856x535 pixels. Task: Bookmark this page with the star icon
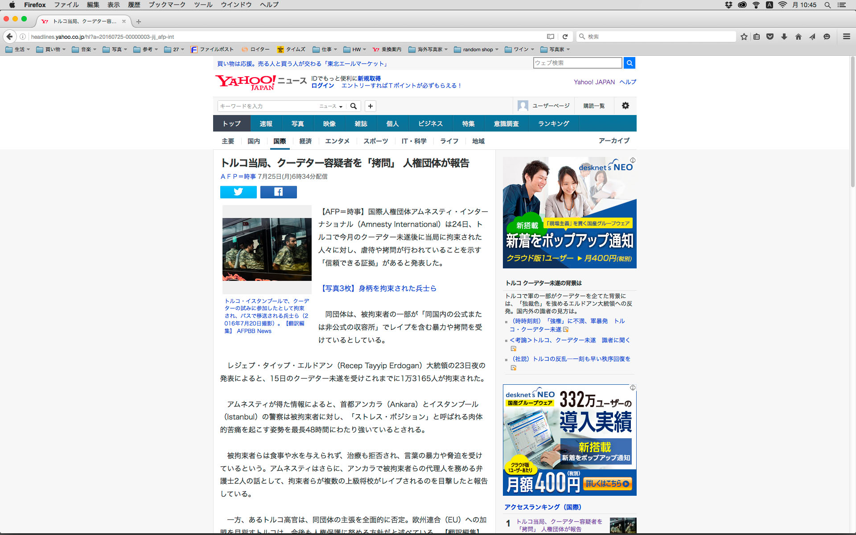tap(744, 37)
